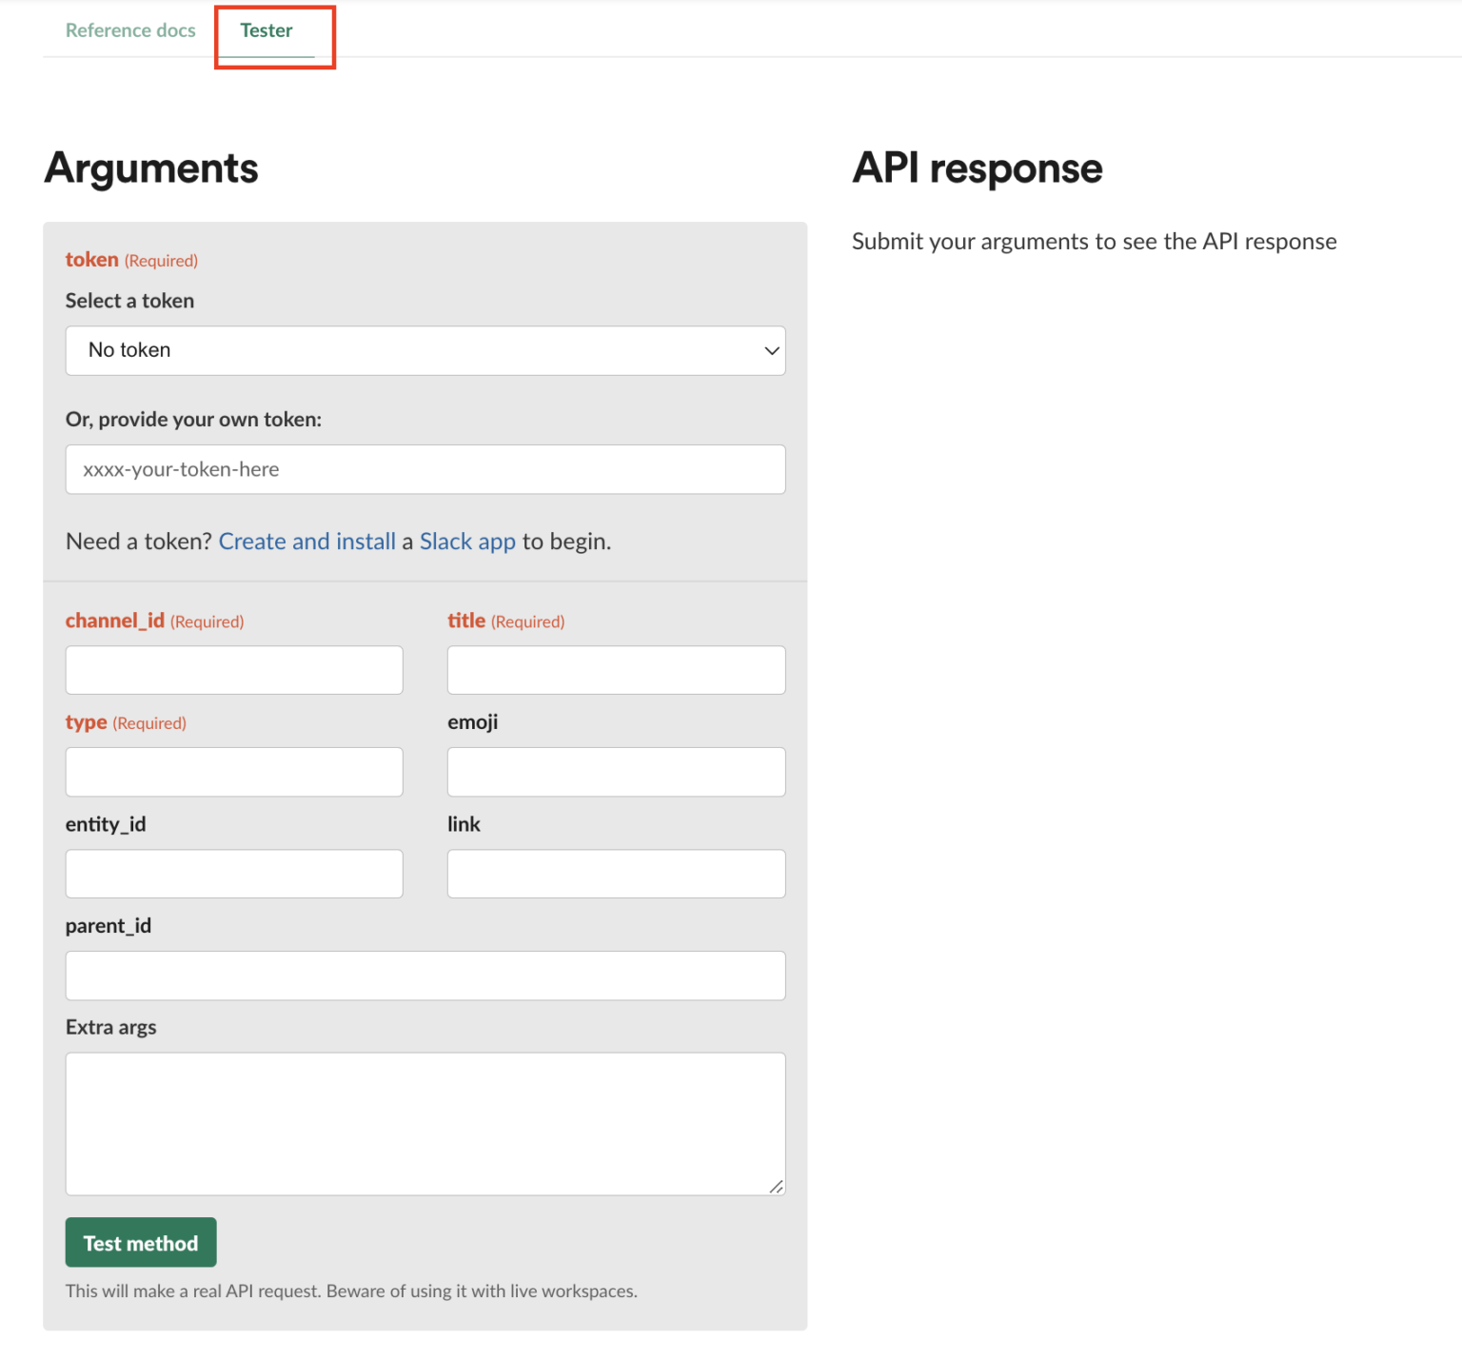The width and height of the screenshot is (1462, 1360).
Task: Click the API response heading
Action: coord(977,168)
